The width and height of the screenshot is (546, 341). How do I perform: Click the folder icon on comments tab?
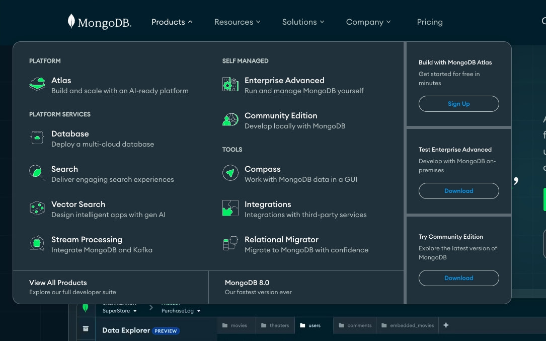(341, 325)
